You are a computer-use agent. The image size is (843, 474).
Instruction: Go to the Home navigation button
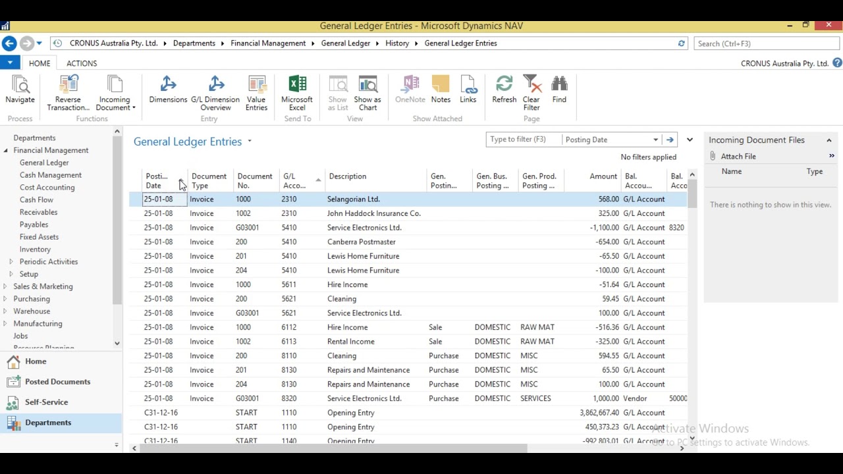coord(61,361)
